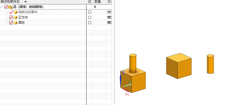Select the standalone cylinder in viewport
The width and height of the screenshot is (225, 105).
coord(210,64)
